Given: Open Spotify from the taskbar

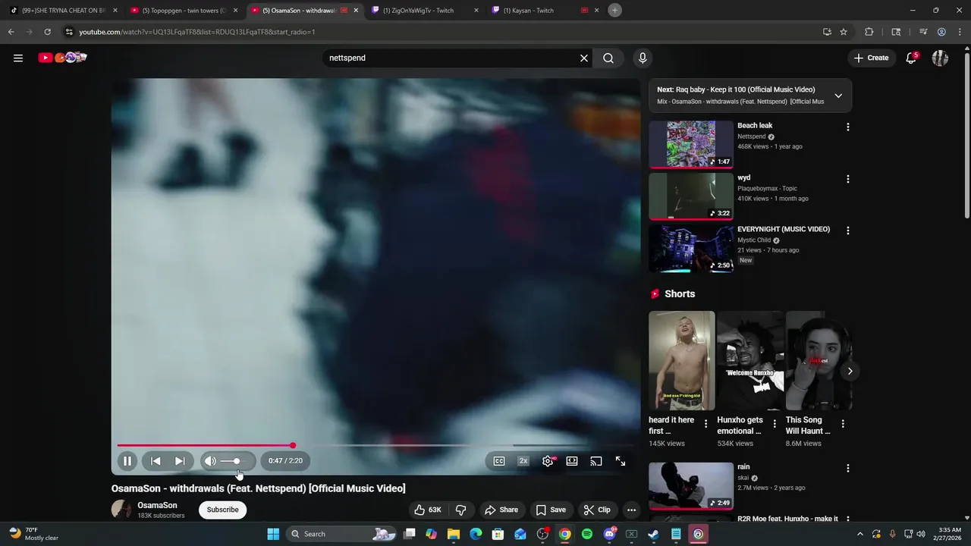Looking at the screenshot, I should pos(587,534).
